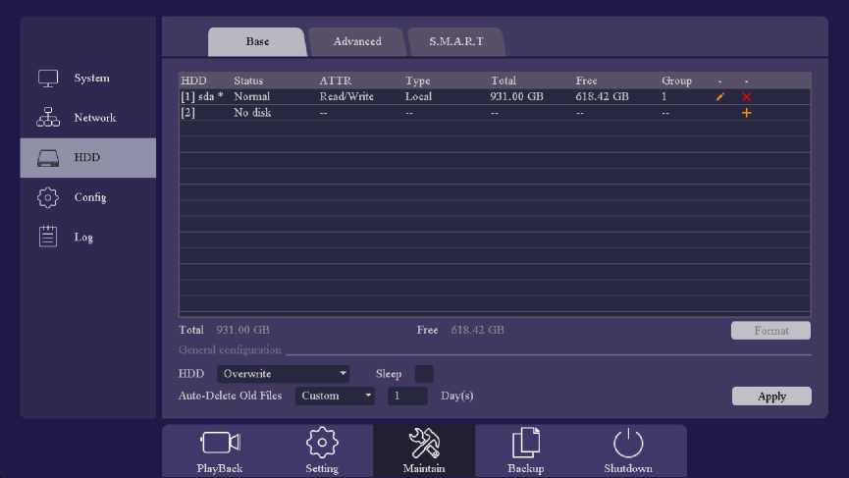Enable the Sleep checkbox
The image size is (849, 478).
424,374
